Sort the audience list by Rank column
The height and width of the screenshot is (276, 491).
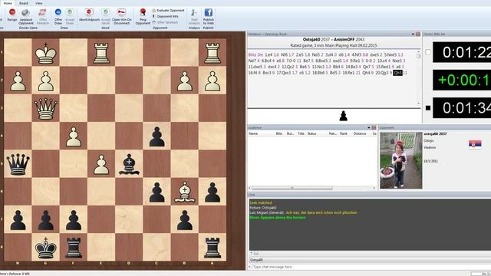[344, 133]
